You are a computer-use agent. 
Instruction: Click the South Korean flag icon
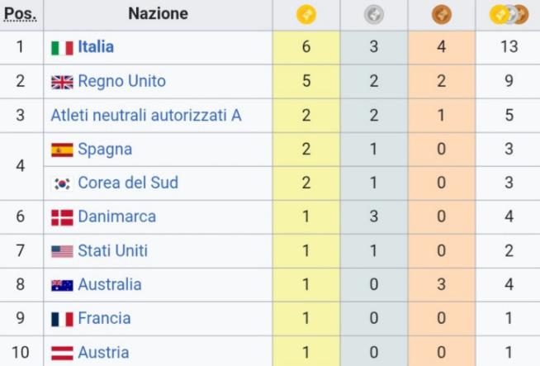pos(62,183)
